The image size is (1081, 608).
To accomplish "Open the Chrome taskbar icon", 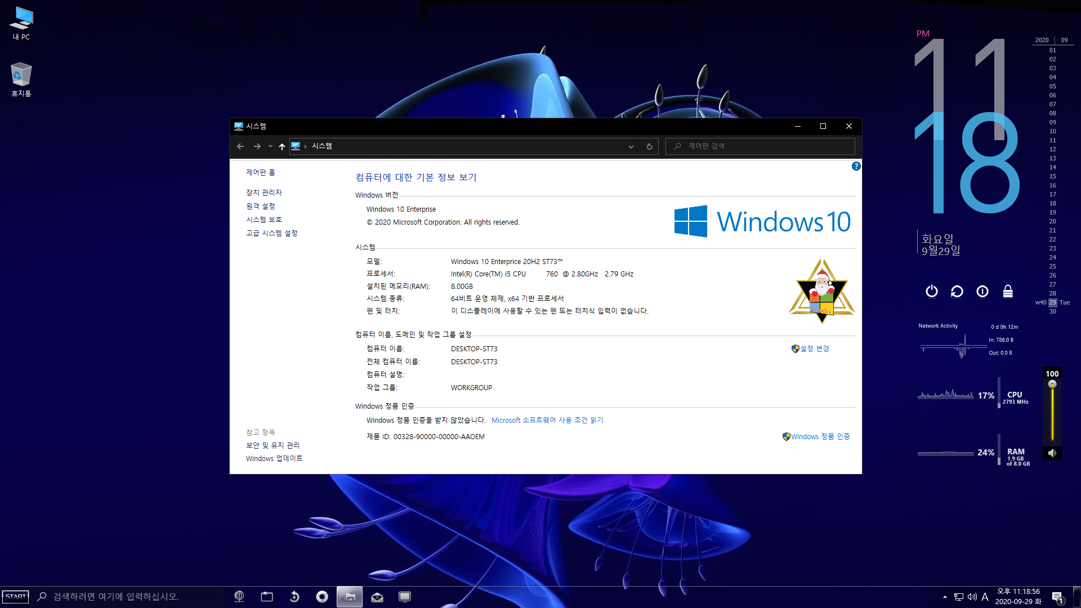I will pyautogui.click(x=322, y=597).
